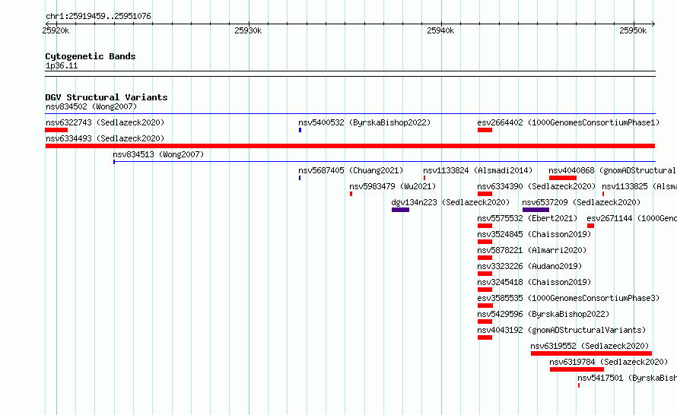Viewport: 677px width, 415px height.
Task: Click the nsv6319552 (Sedlazeck2020) label
Action: (590, 346)
